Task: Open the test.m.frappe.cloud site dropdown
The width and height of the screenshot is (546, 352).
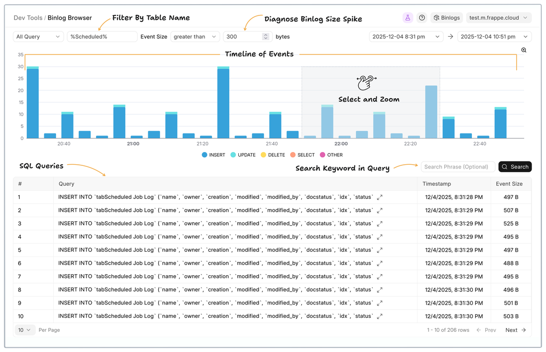Action: (x=499, y=18)
